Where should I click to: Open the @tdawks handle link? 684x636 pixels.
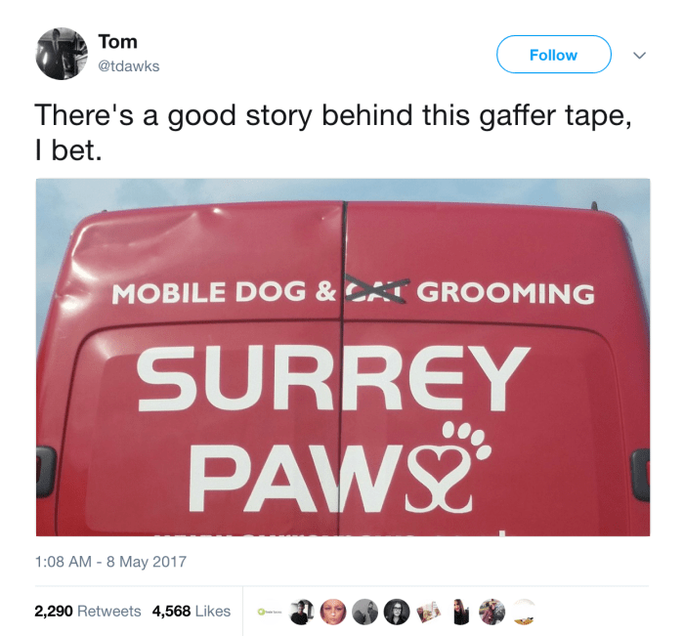pyautogui.click(x=129, y=66)
